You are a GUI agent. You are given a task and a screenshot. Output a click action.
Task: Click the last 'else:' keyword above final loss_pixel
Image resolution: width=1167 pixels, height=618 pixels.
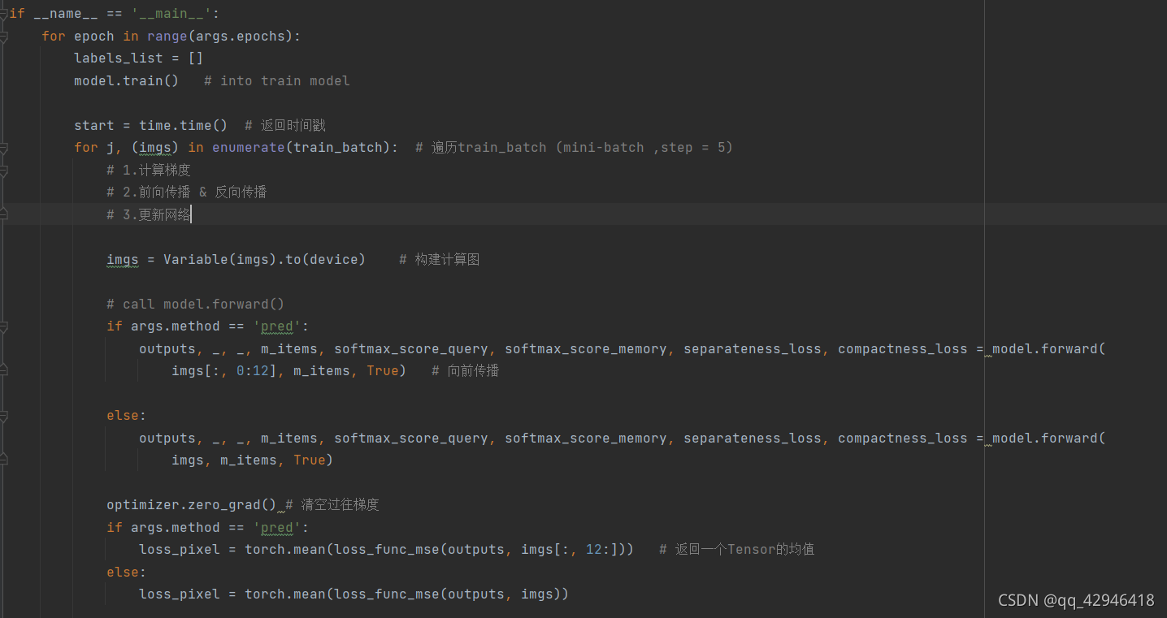(x=127, y=573)
